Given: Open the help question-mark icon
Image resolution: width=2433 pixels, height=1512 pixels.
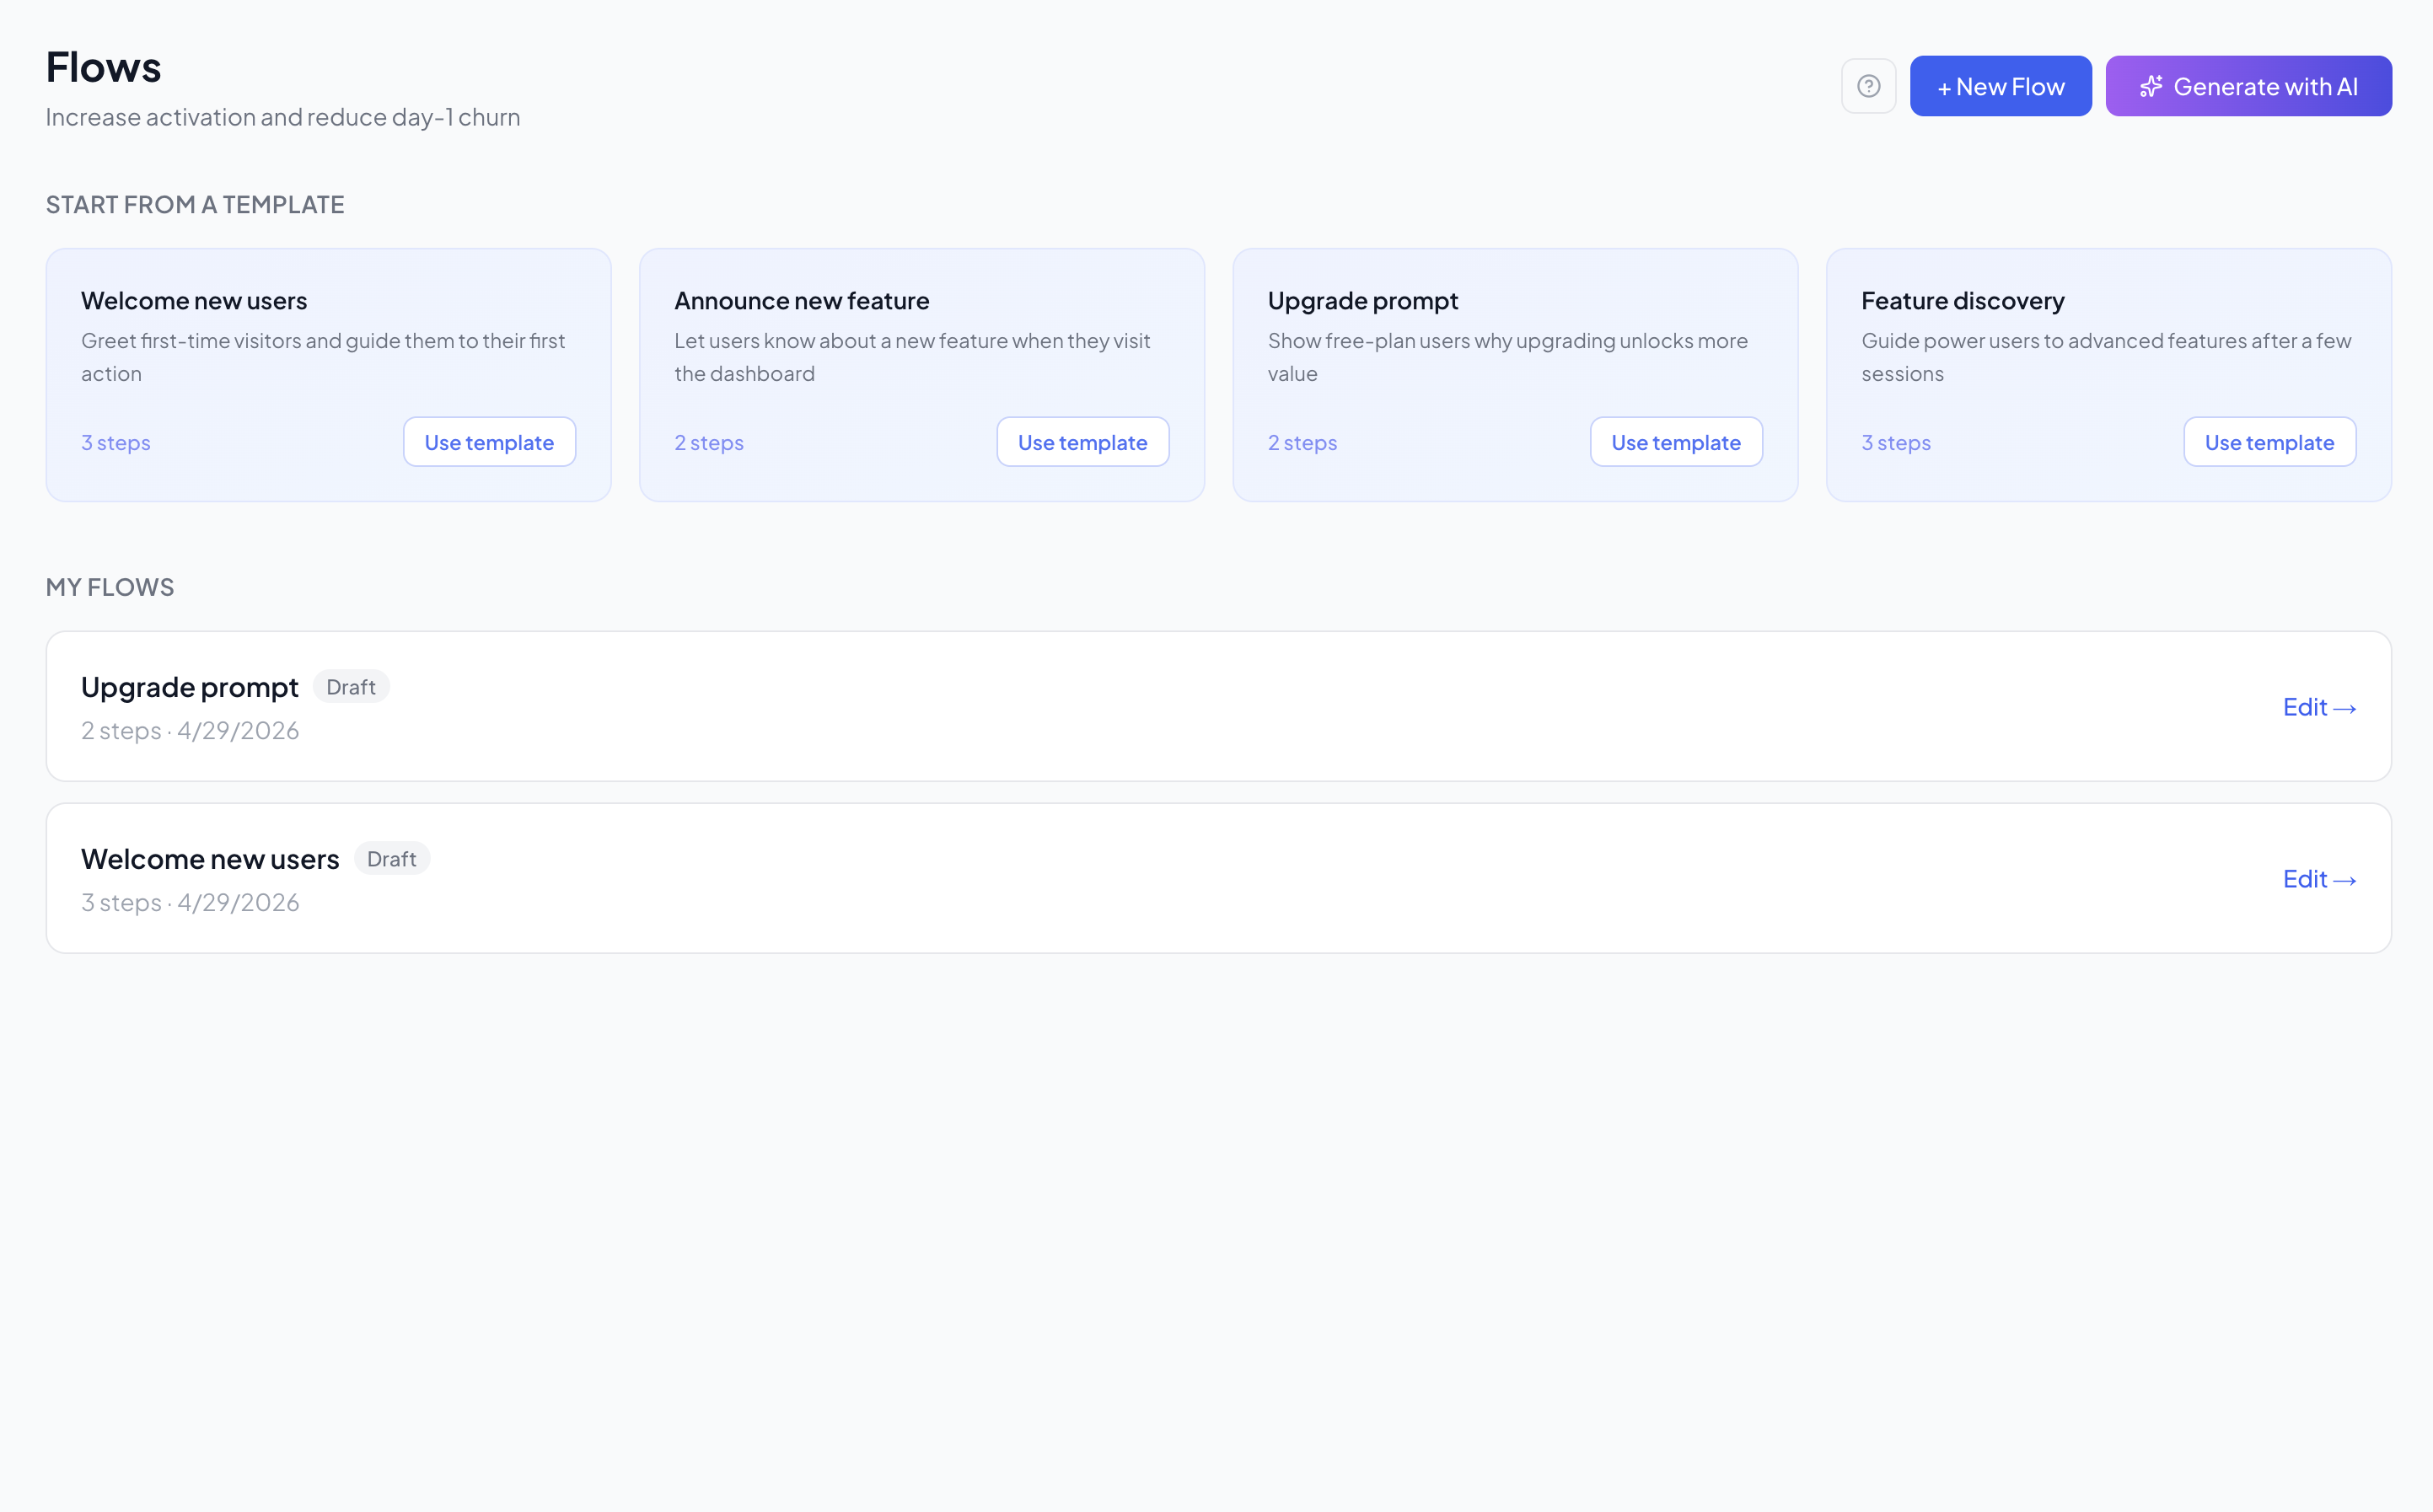Looking at the screenshot, I should 1868,86.
